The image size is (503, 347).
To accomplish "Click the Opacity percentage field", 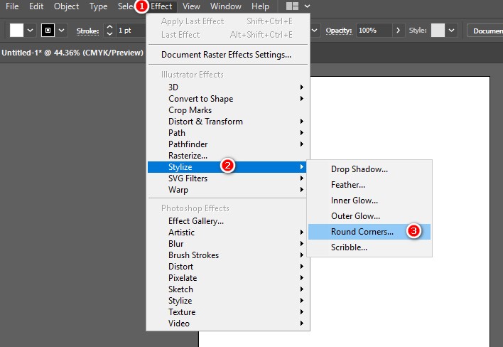I will 373,31.
